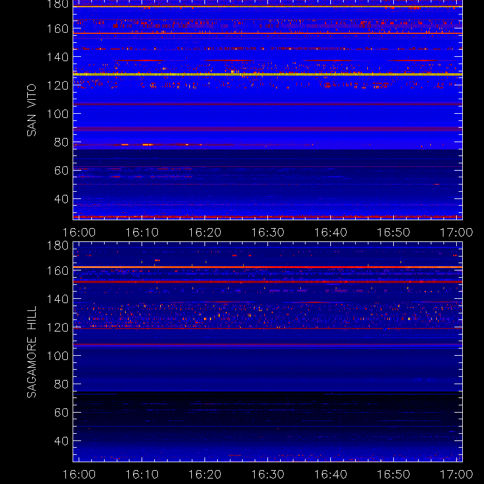Pick the 17:00 label under Sagamore Hill plot

[456, 474]
